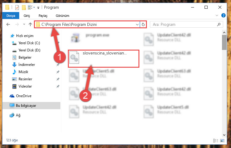
Task: Click the Ara: Program search field
Action: [x=184, y=24]
